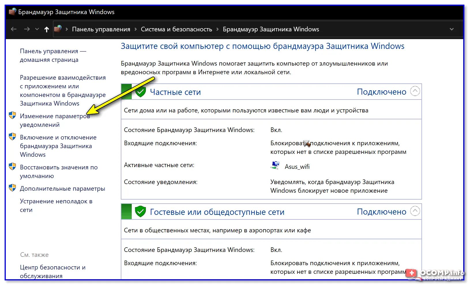The image size is (469, 285).
Task: Click Сети дома или на работе description
Action: click(x=246, y=110)
